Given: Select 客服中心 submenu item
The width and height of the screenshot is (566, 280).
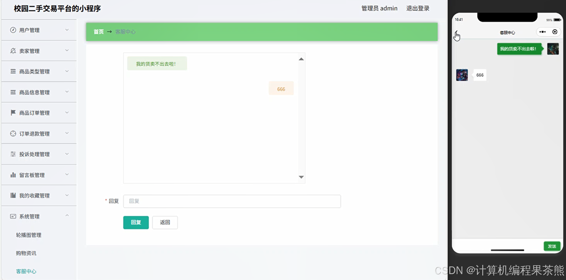Looking at the screenshot, I should pyautogui.click(x=26, y=271).
